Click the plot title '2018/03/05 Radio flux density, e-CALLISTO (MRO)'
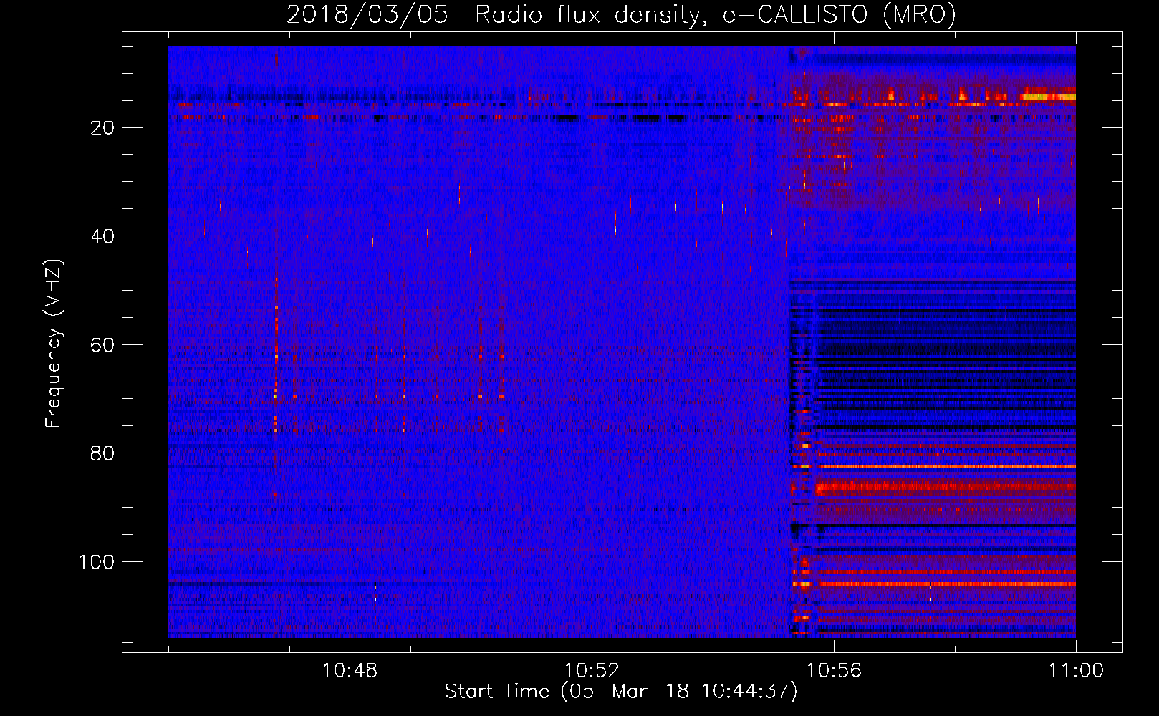The width and height of the screenshot is (1159, 716). (621, 15)
